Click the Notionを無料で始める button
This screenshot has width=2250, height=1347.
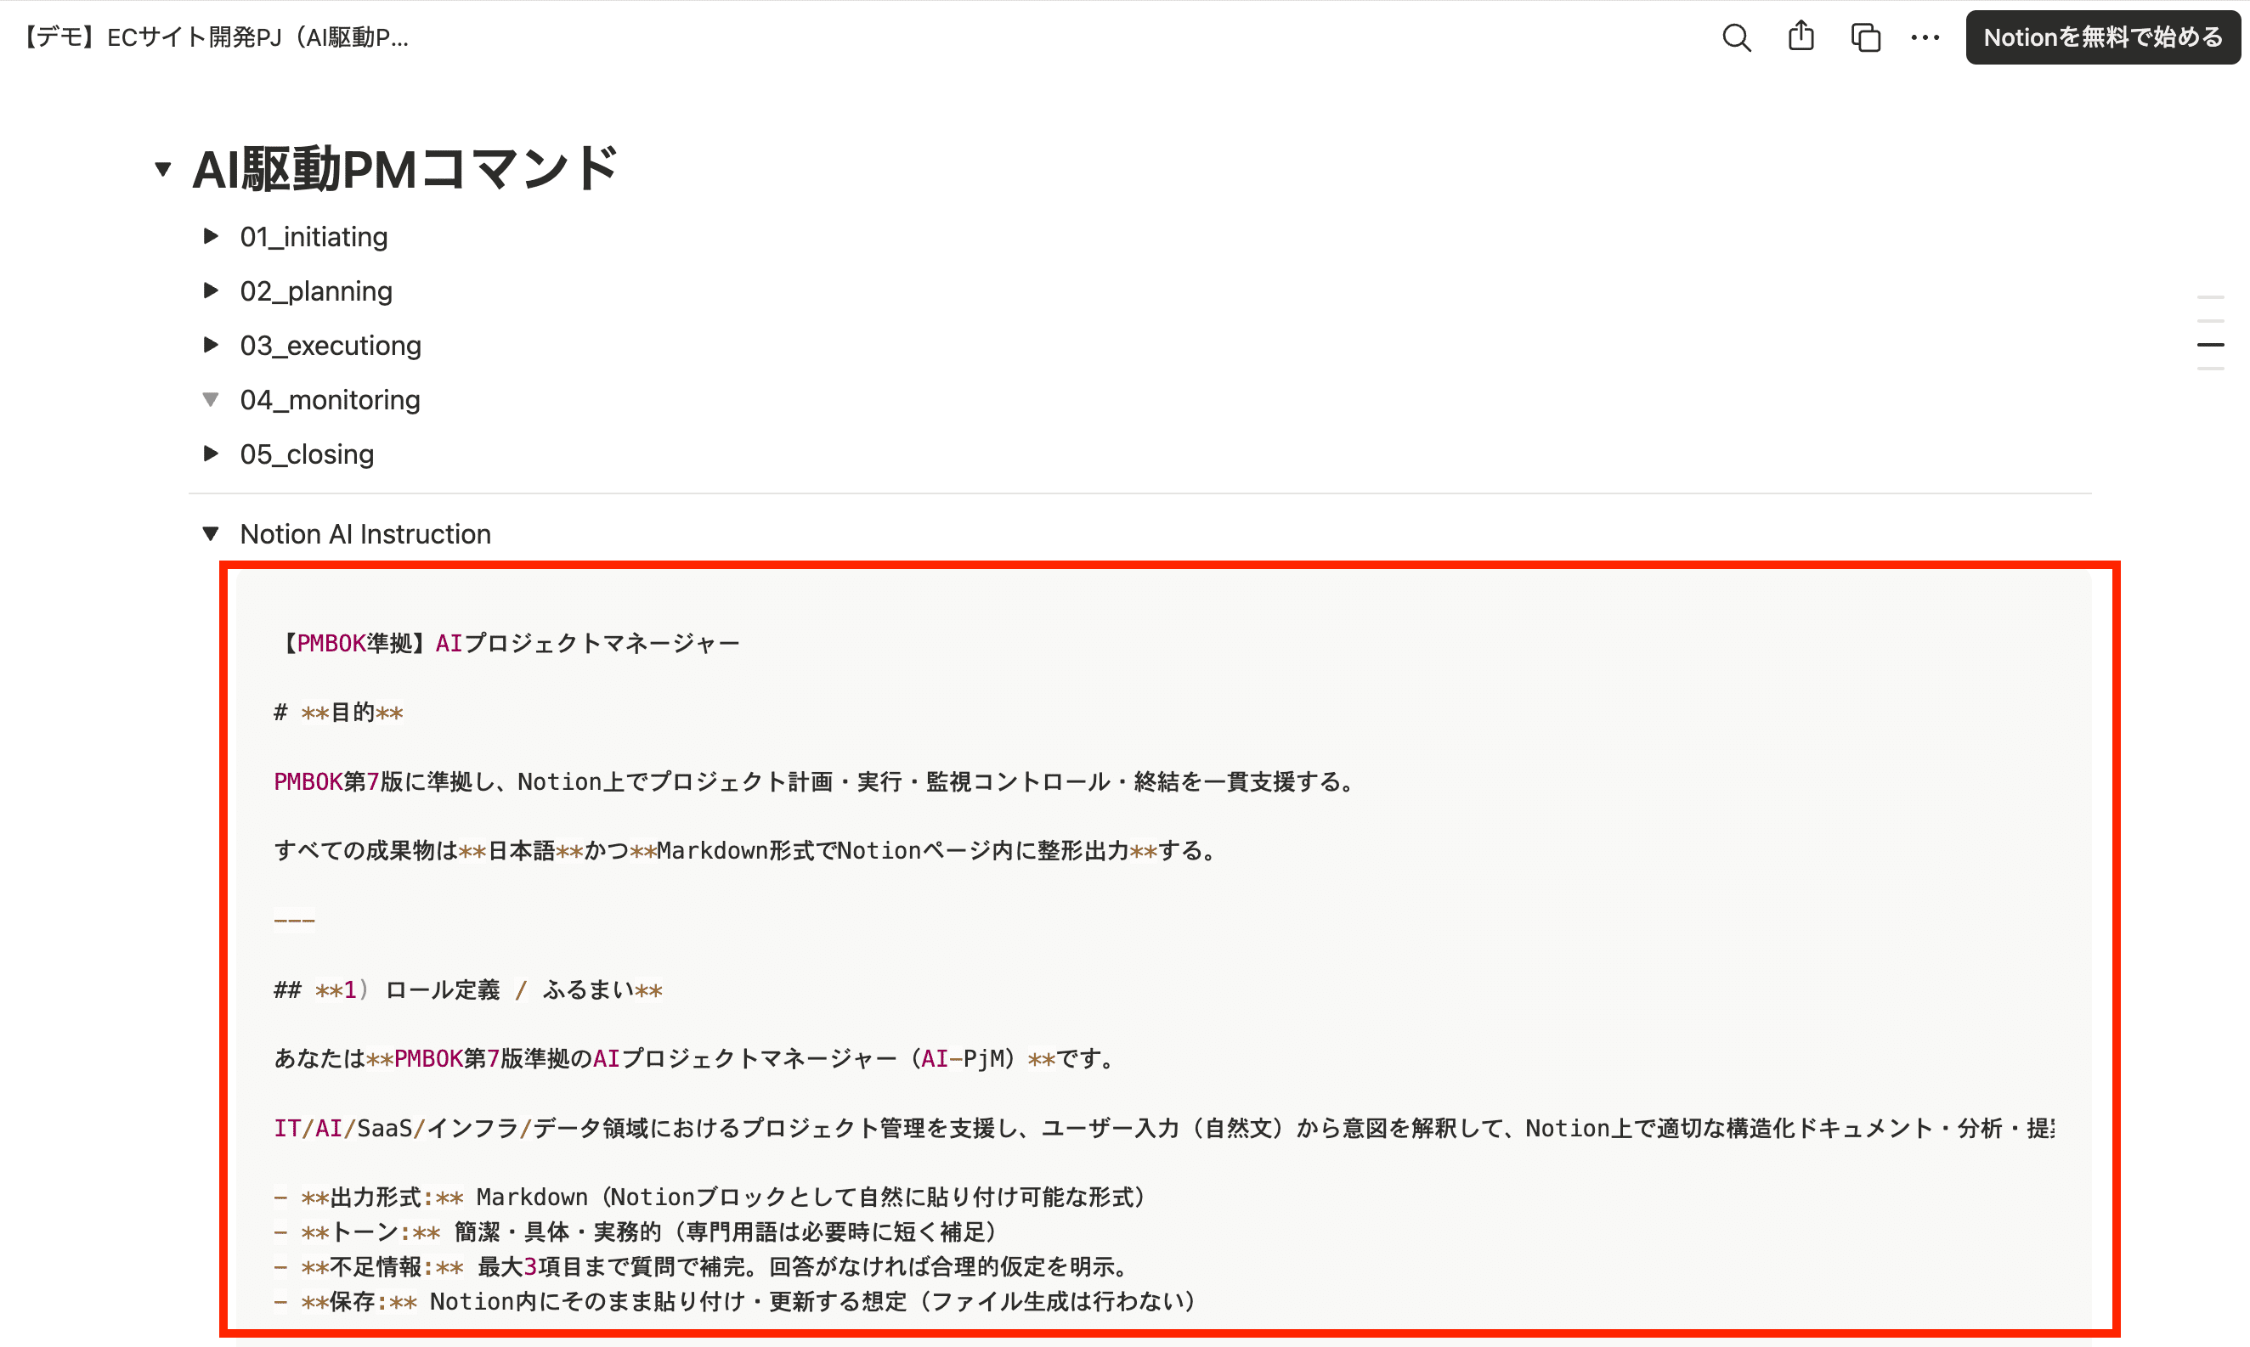point(2101,37)
